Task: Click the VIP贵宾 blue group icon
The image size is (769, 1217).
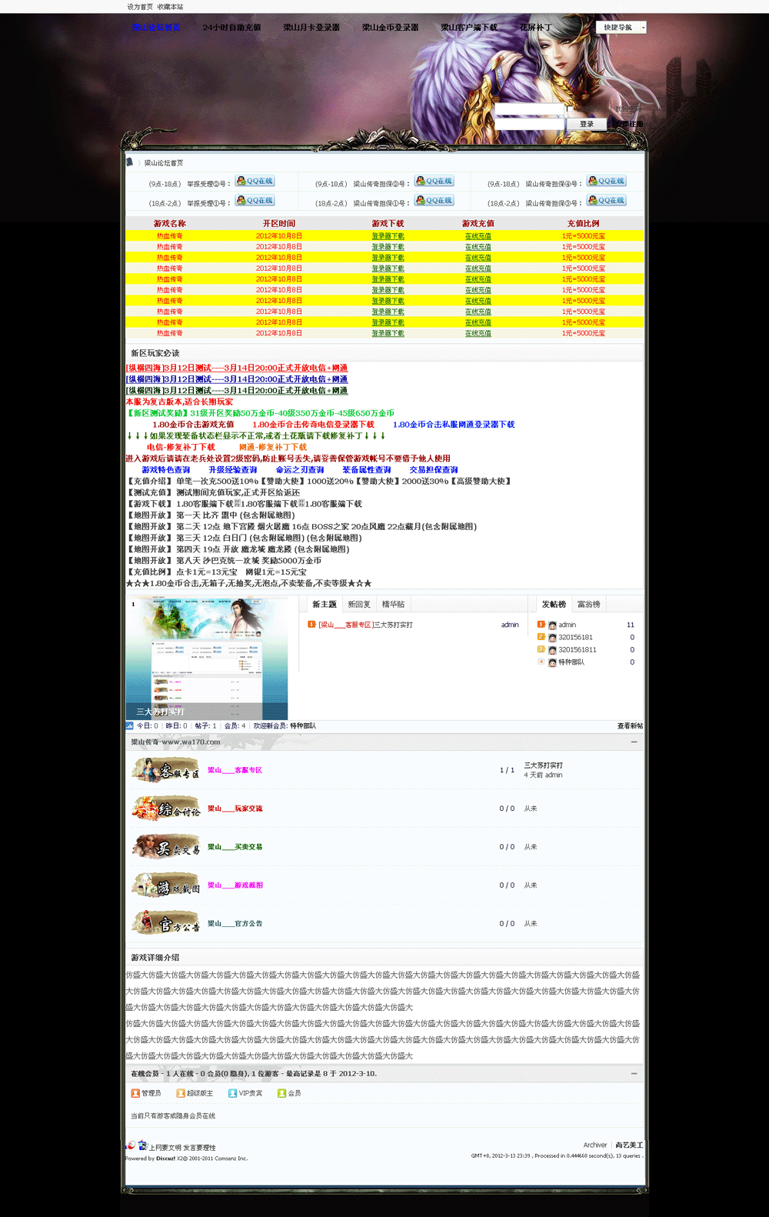Action: point(232,1093)
